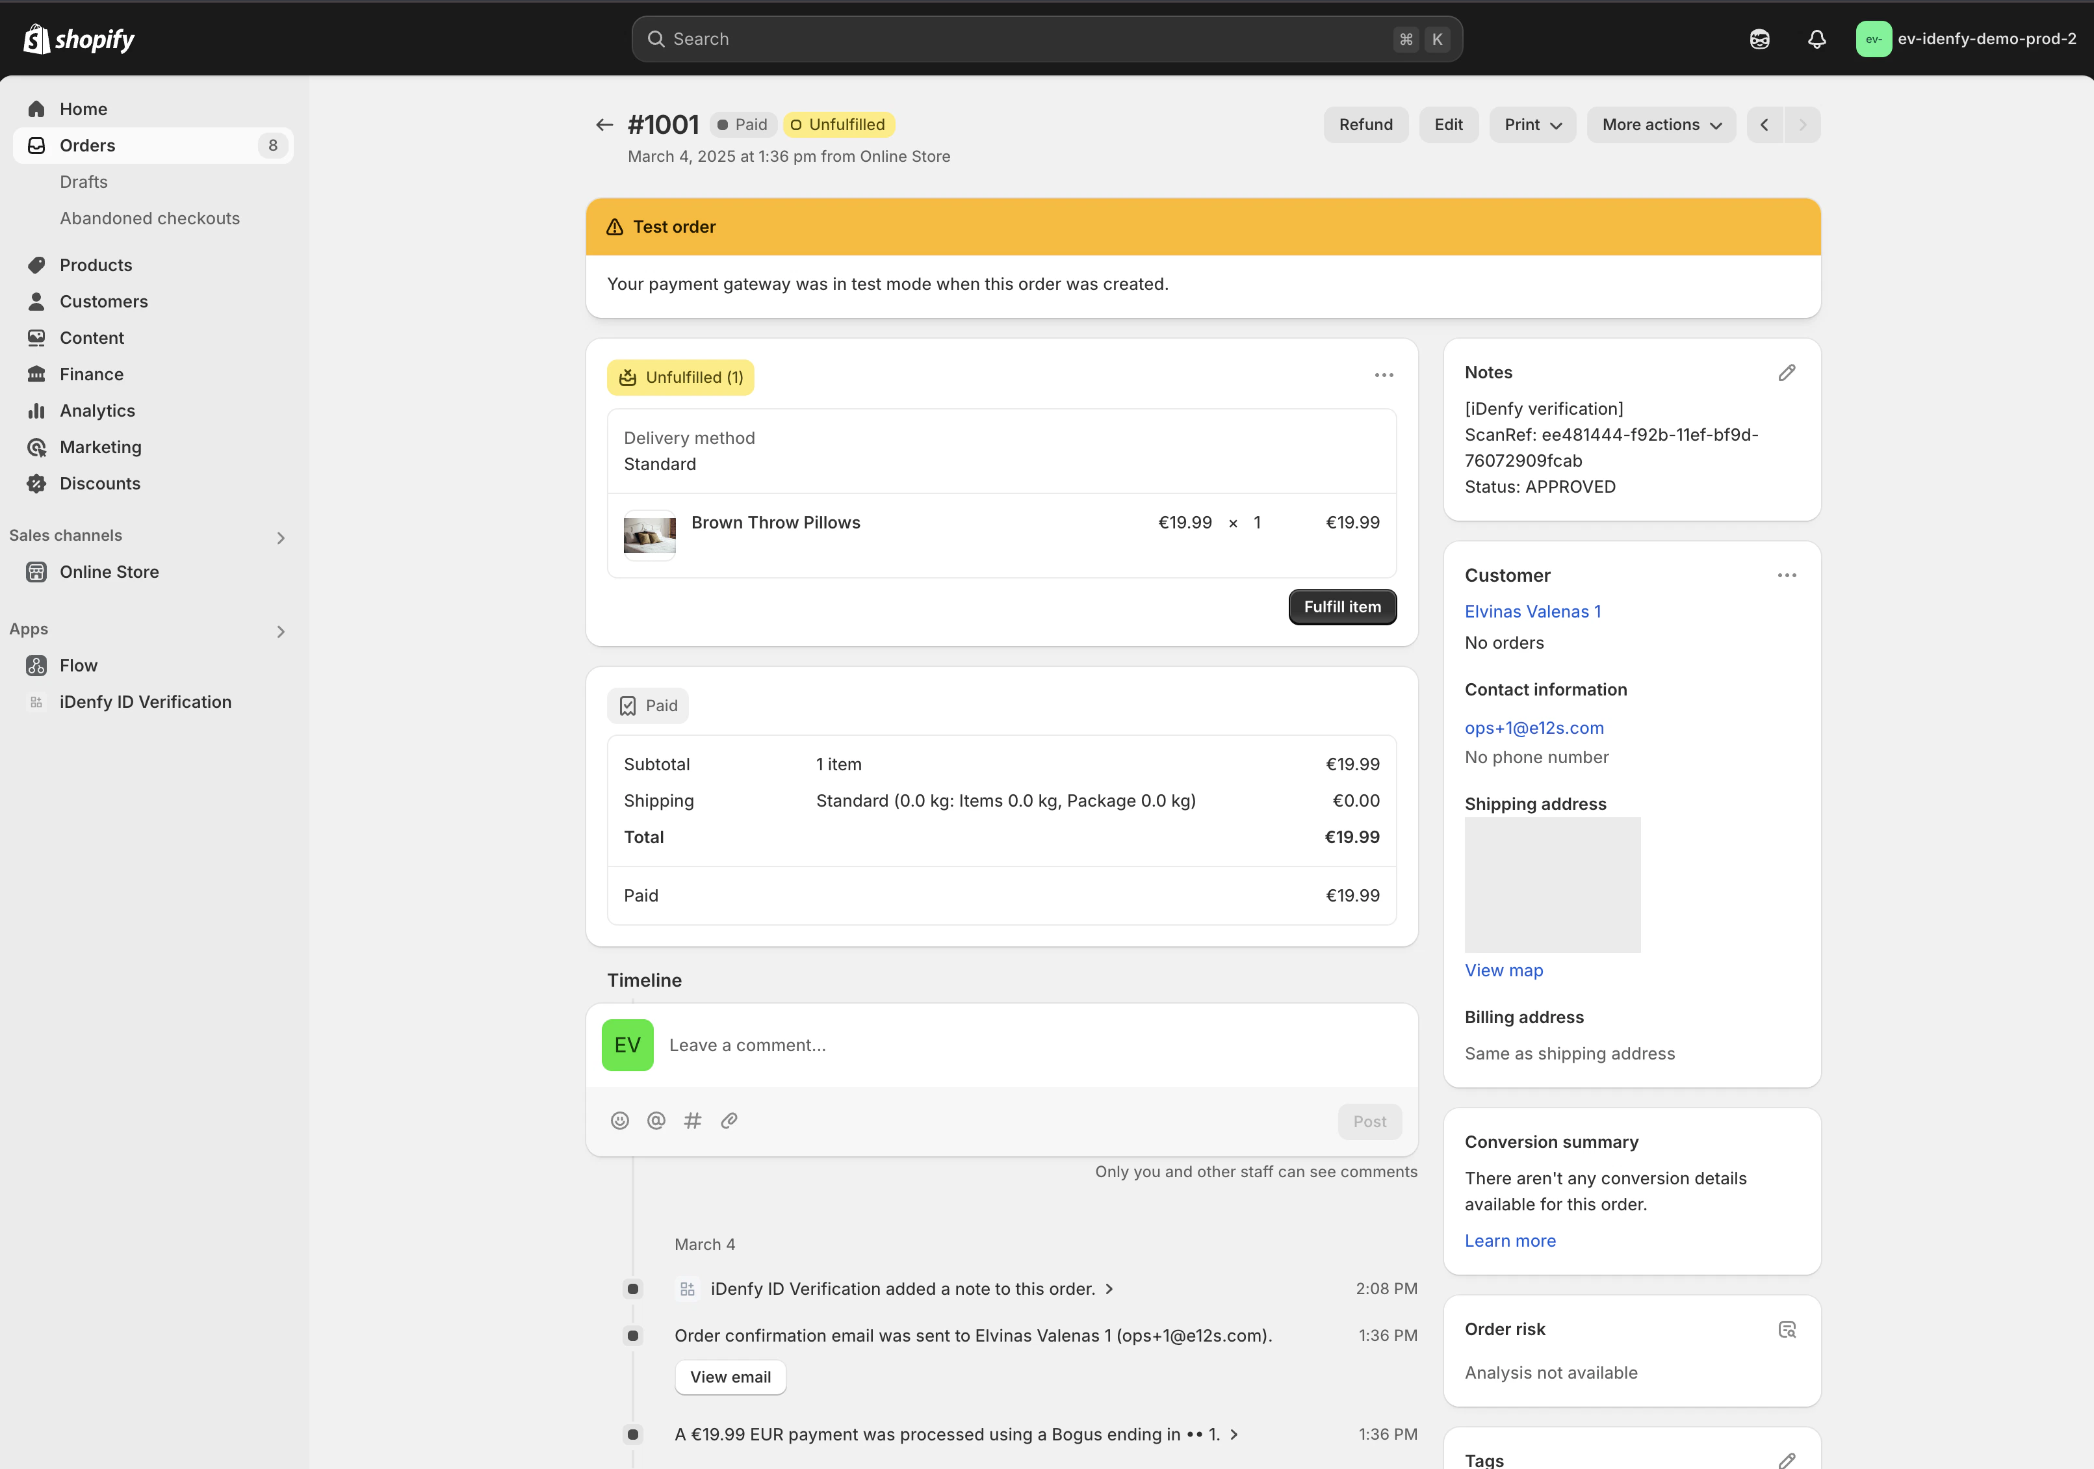
Task: Open the three-dot menu on Unfulfilled card
Action: tap(1384, 375)
